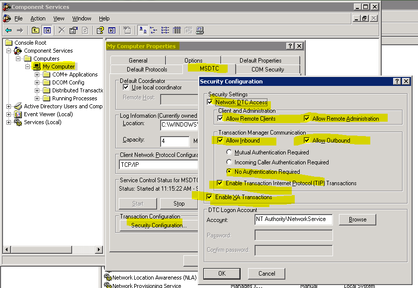
Task: Switch to Small Icons view
Action: [154, 30]
